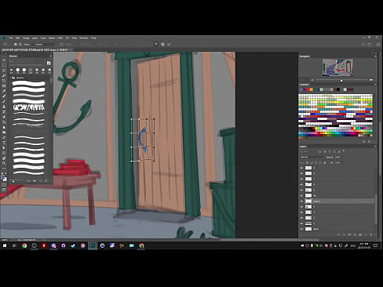This screenshot has height=287, width=383.
Task: Select the Lasso tool
Action: [4, 71]
